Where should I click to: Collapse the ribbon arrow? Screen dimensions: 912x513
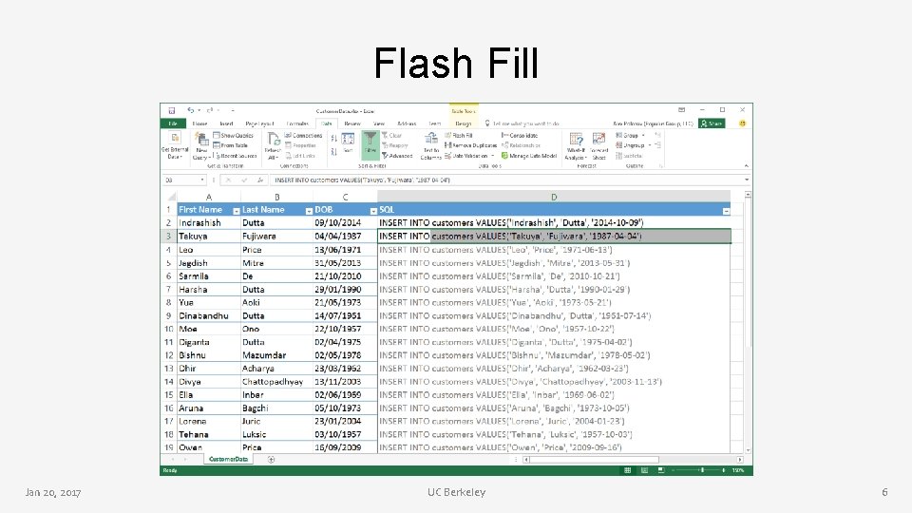[747, 165]
